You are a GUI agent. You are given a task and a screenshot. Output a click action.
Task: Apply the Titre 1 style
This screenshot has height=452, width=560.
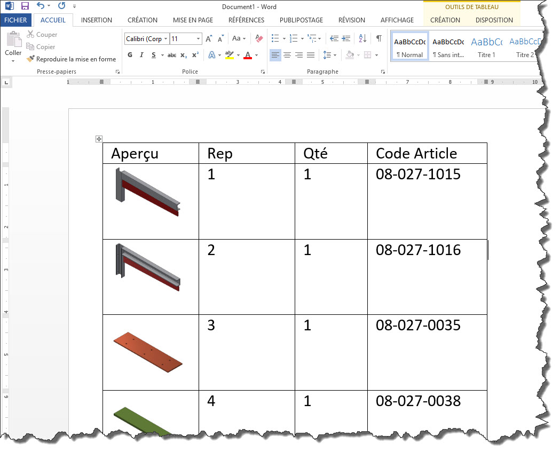[x=486, y=46]
